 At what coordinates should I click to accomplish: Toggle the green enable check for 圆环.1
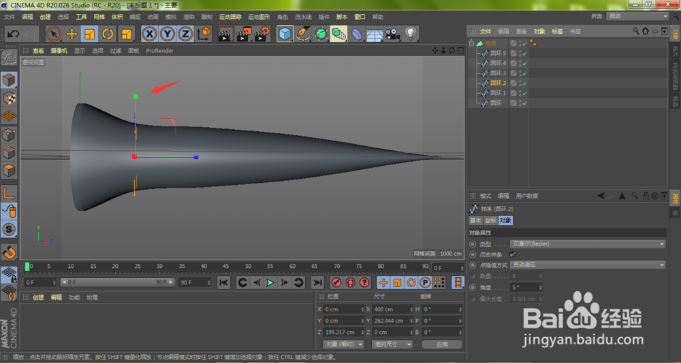click(525, 93)
